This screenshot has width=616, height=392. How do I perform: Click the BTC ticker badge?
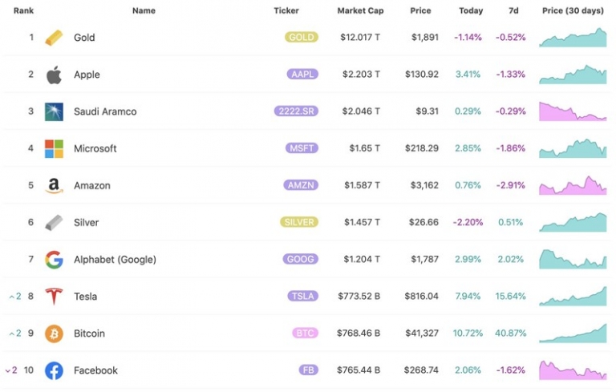coord(305,333)
